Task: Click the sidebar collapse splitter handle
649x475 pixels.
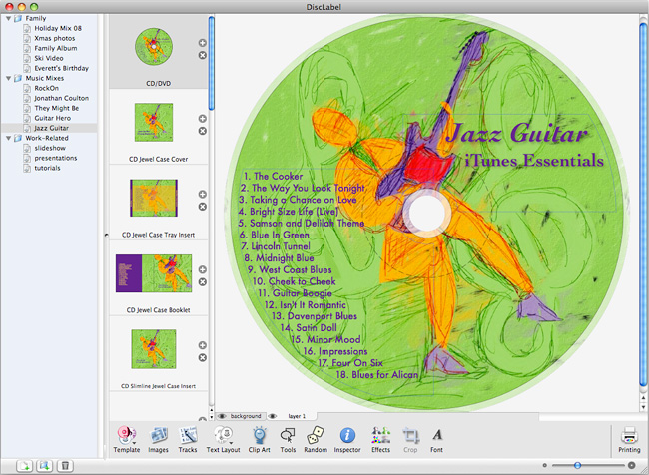Action: 107,235
